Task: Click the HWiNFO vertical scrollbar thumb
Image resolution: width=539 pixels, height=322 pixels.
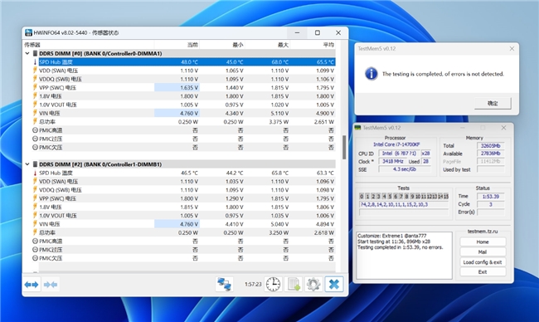Action: (344, 147)
